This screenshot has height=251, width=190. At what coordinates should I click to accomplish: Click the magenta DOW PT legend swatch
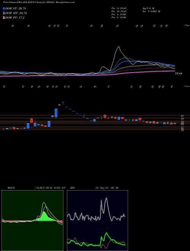[x=4, y=17]
